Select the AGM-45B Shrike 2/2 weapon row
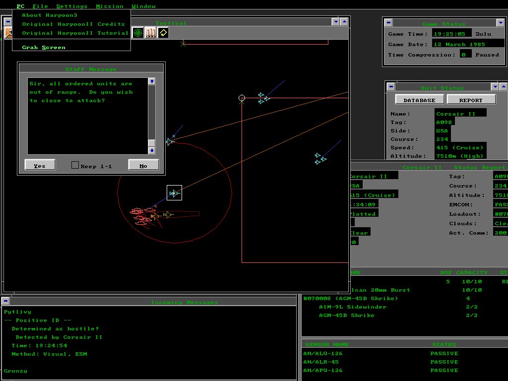508x381 pixels. point(405,315)
